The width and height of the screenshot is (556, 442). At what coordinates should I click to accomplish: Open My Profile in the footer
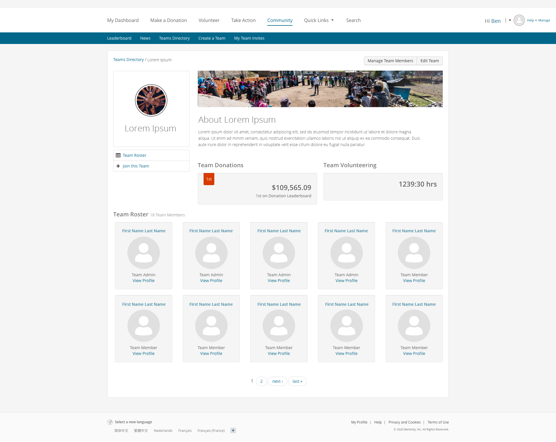[x=359, y=422]
